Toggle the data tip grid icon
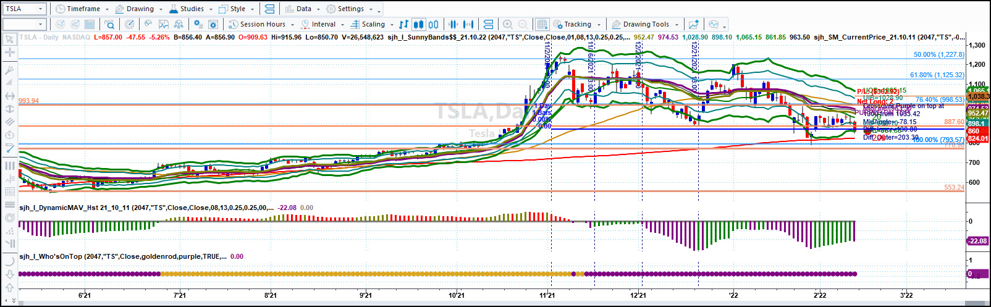This screenshot has width=991, height=307. 542,24
